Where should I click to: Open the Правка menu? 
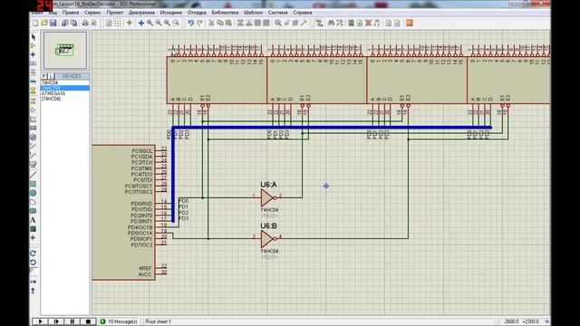(x=71, y=13)
